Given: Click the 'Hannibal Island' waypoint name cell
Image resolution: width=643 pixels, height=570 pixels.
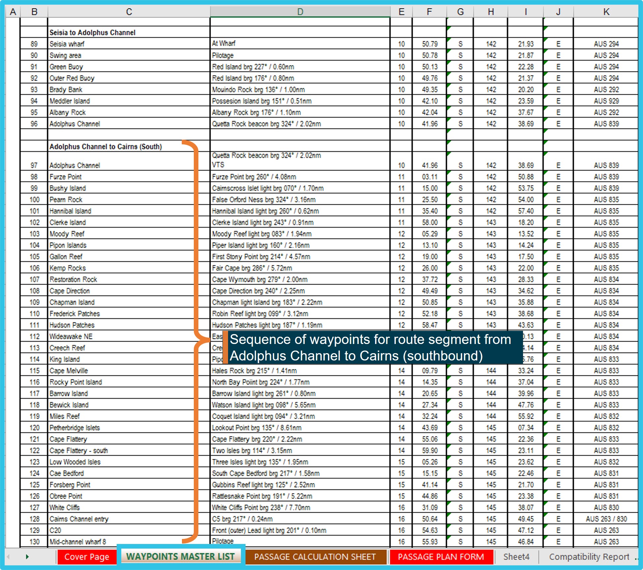Looking at the screenshot, I should click(129, 211).
